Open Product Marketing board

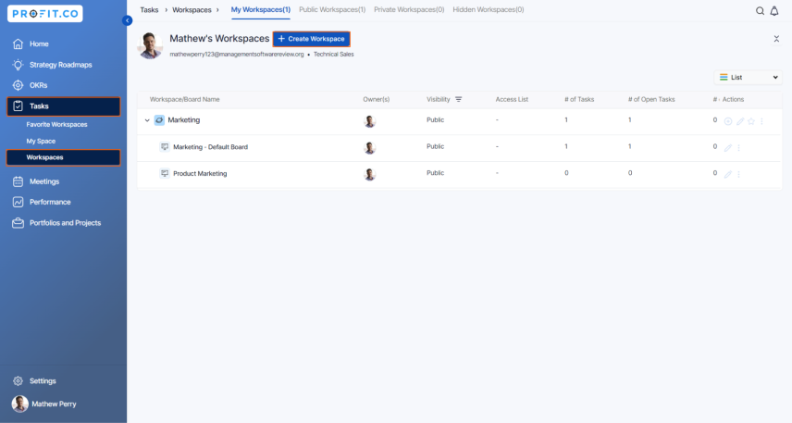(x=200, y=174)
